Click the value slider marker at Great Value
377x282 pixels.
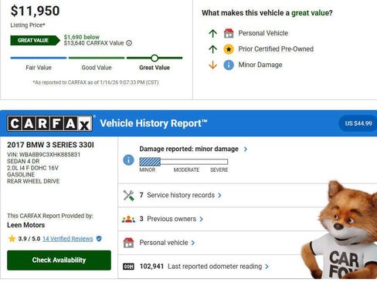click(155, 58)
